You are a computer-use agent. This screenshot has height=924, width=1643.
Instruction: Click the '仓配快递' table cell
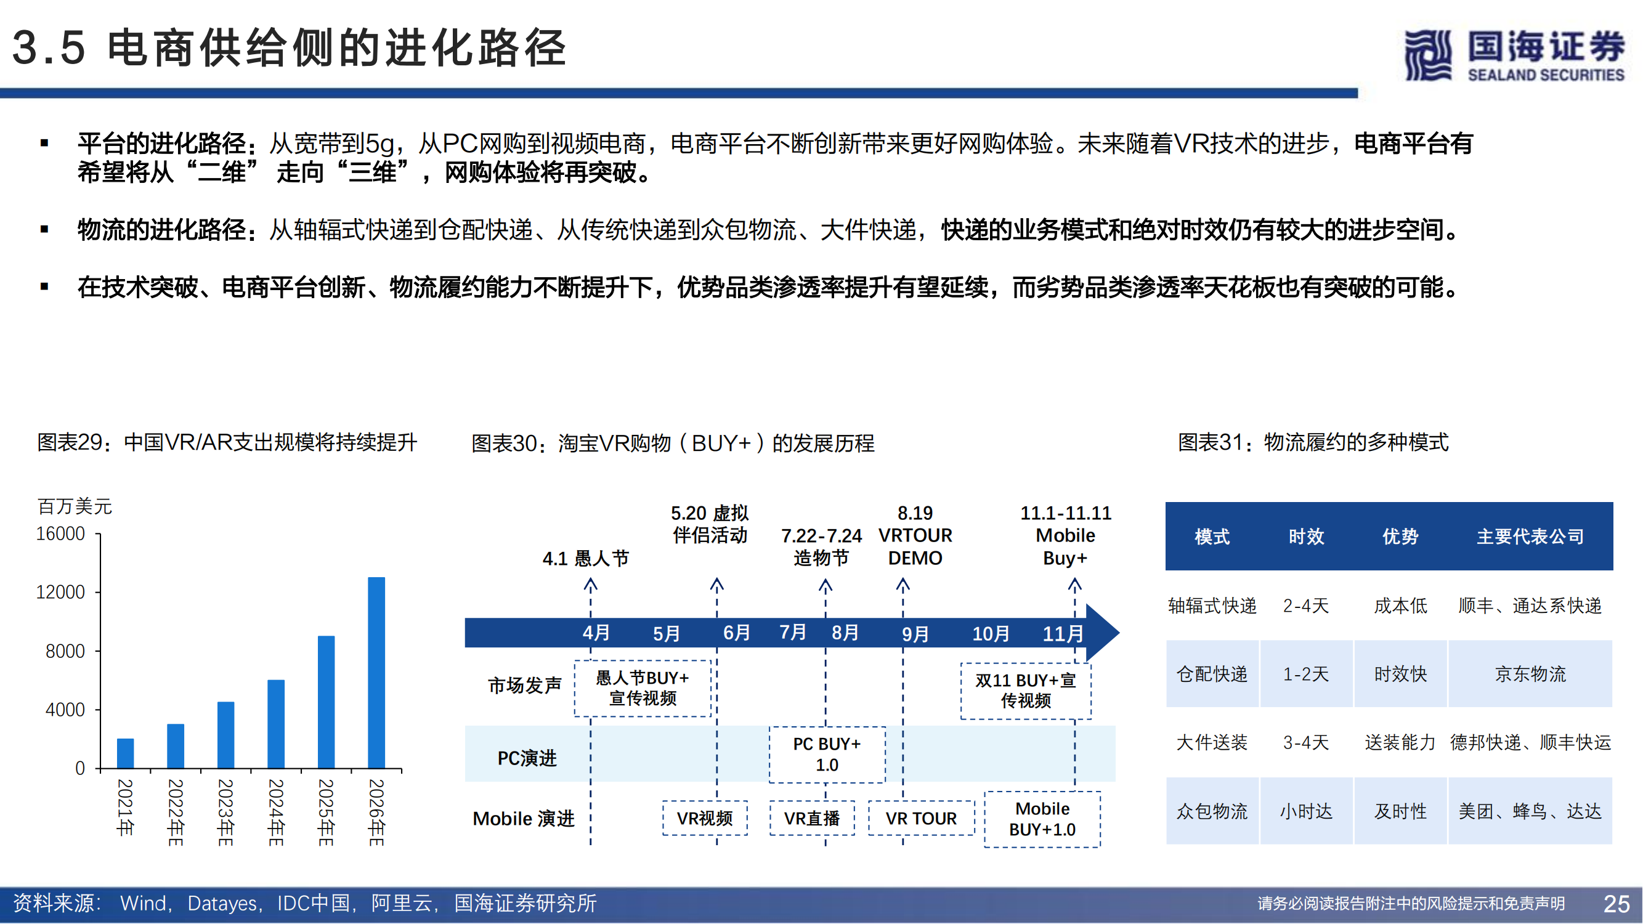tap(1212, 675)
